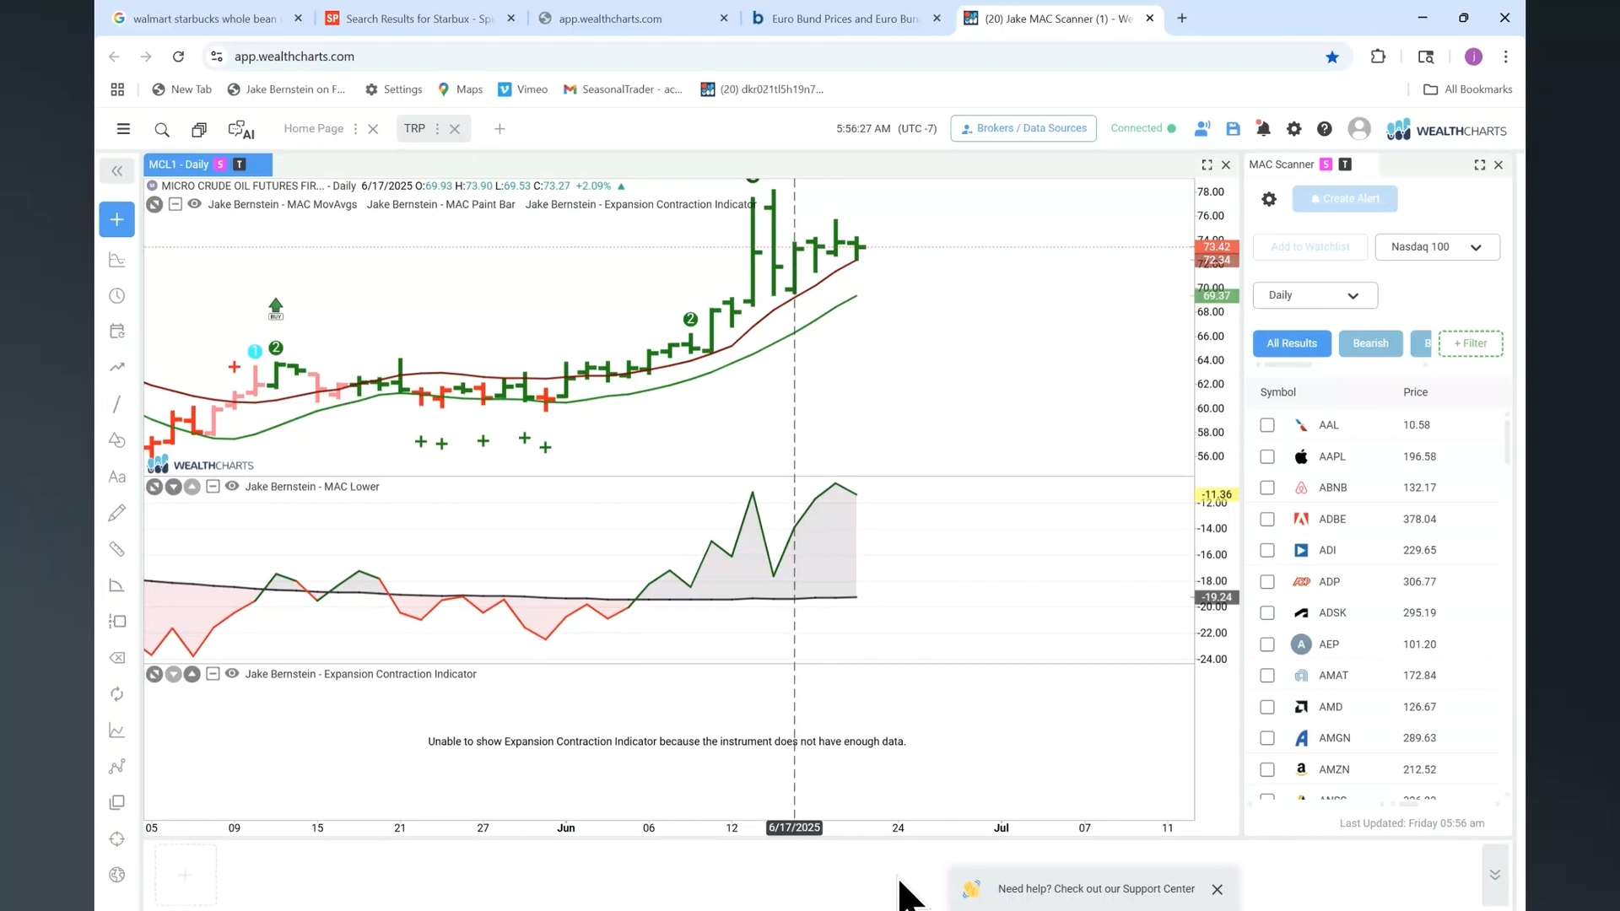
Task: Click the eraser delete drawings icon
Action: point(117,658)
